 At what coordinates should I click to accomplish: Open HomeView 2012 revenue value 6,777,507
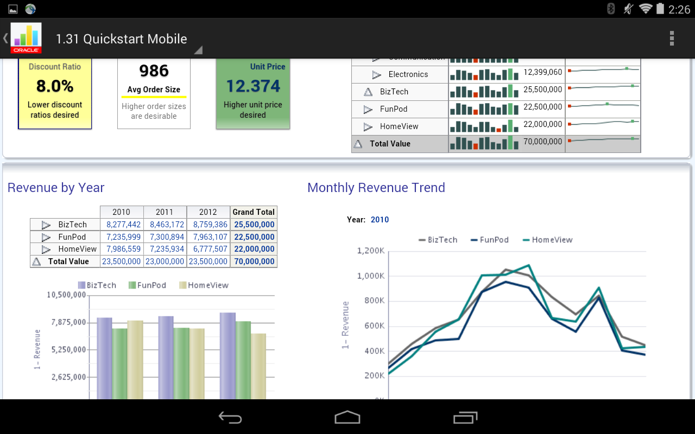(210, 249)
